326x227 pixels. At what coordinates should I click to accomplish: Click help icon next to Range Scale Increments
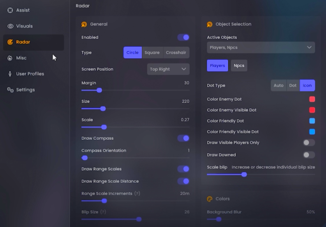click(137, 193)
